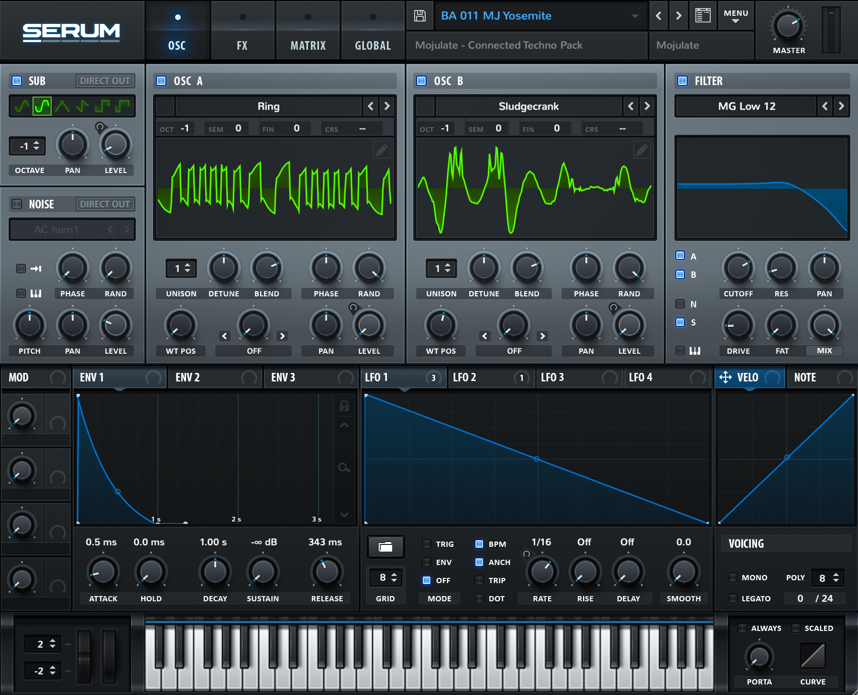Screen dimensions: 858x695
Task: Toggle filter routing for N
Action: [680, 304]
